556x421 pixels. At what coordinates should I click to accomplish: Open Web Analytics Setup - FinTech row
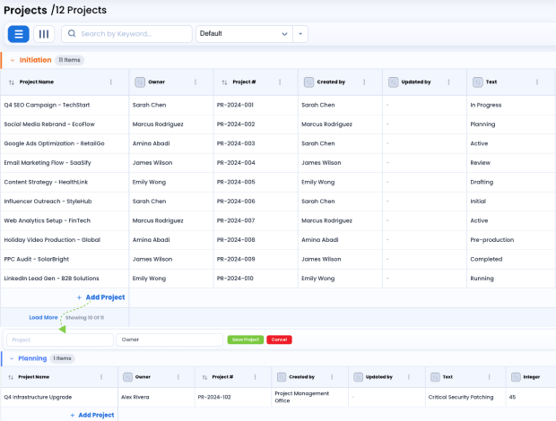(x=48, y=221)
